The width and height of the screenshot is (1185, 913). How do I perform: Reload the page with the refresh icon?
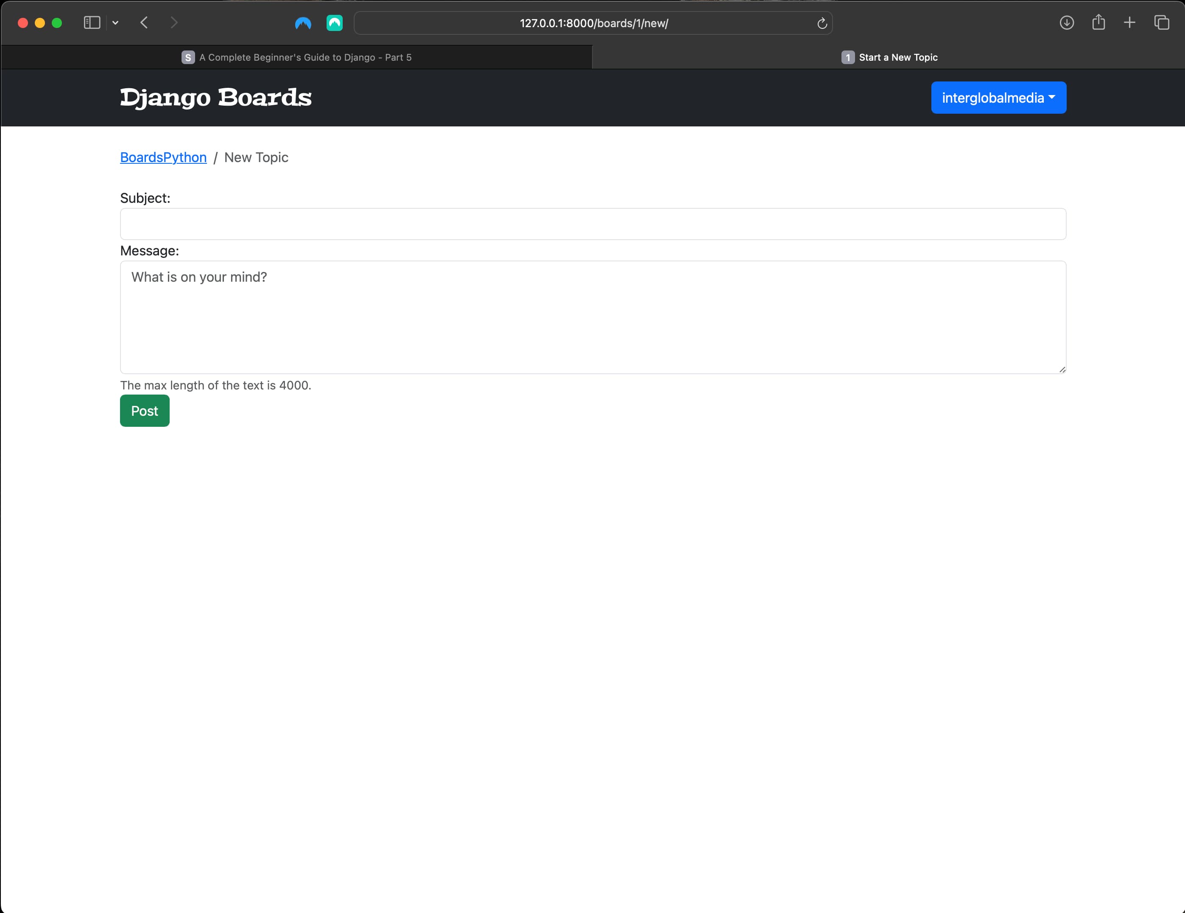pyautogui.click(x=822, y=23)
